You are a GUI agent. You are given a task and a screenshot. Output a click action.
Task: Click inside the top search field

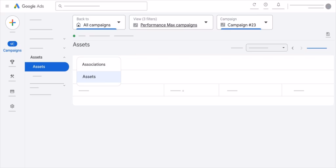coord(101,6)
